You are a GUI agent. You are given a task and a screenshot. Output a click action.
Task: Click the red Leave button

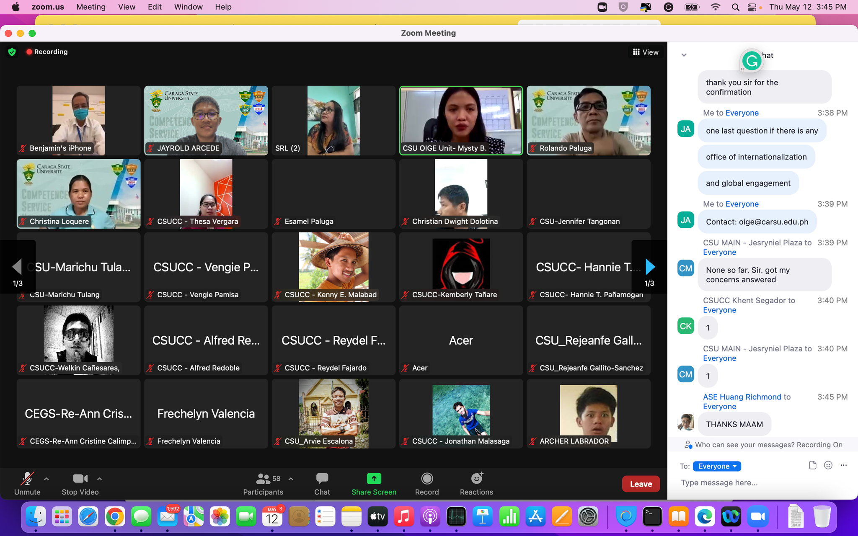tap(641, 484)
